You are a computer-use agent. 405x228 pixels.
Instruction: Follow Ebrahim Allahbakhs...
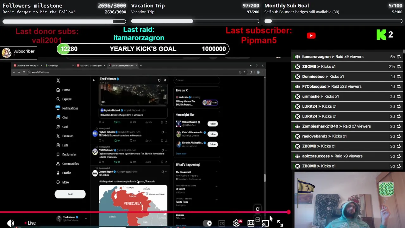(213, 144)
